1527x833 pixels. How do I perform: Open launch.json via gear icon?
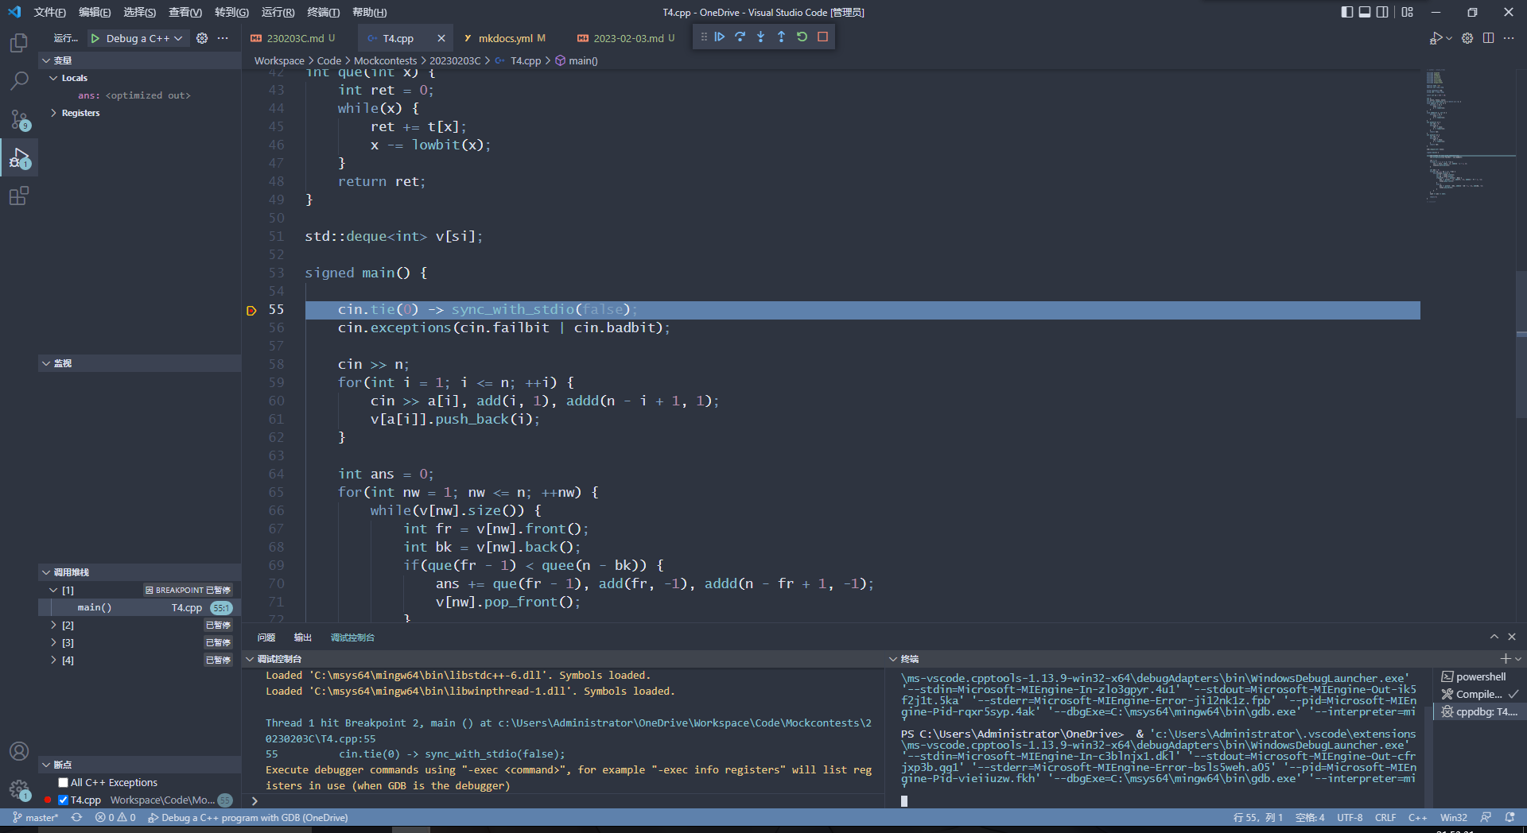202,38
